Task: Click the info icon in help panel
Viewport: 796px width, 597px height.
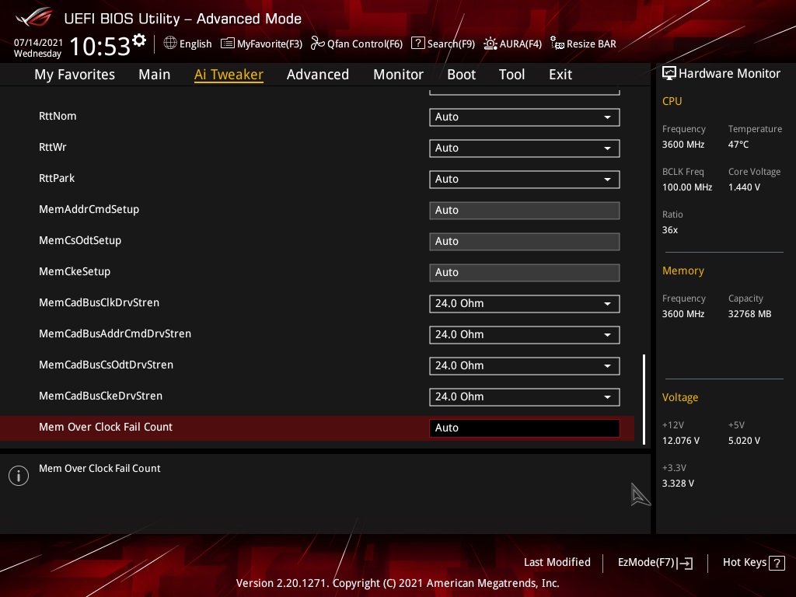Action: point(19,476)
